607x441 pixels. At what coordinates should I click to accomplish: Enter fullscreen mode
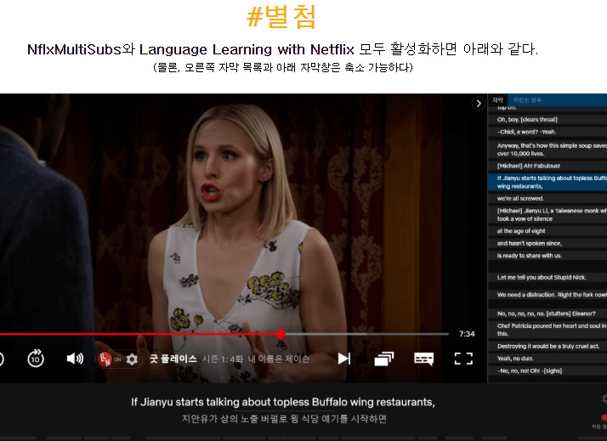(x=463, y=359)
